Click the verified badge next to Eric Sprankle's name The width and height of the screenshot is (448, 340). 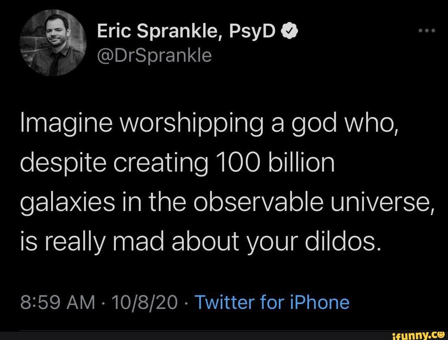(289, 30)
